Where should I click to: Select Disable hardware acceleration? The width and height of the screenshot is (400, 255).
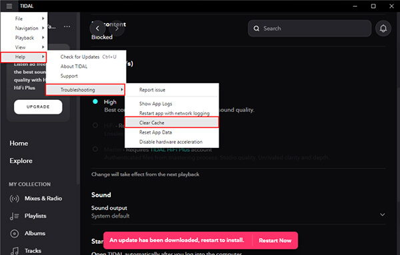coord(172,142)
